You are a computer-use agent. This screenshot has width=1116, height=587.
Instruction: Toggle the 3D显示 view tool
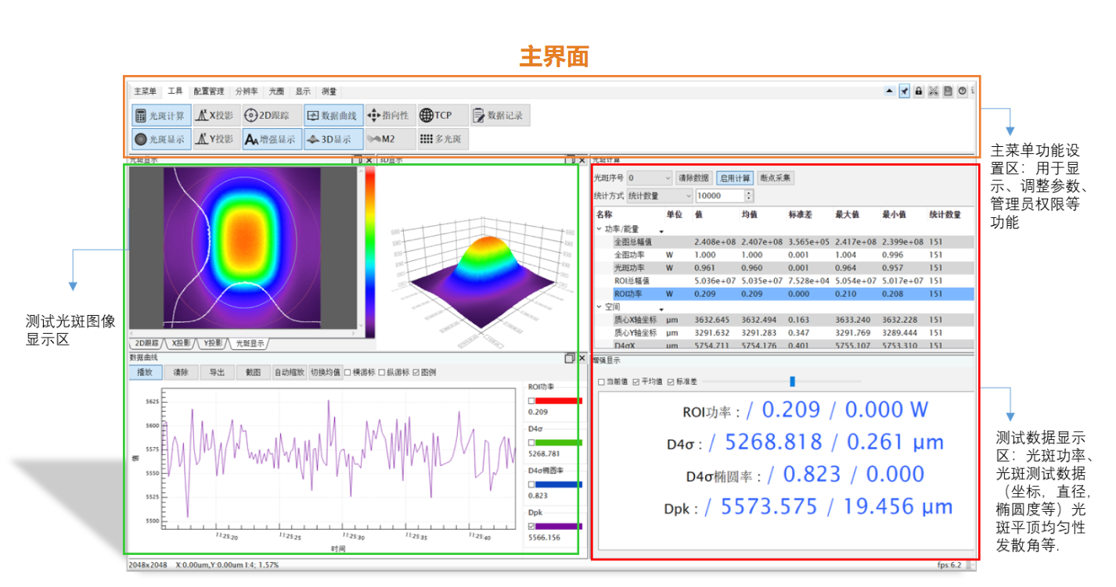click(333, 139)
